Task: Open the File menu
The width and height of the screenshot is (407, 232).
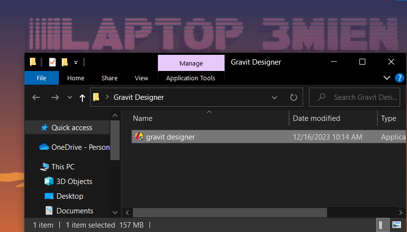Action: point(42,78)
